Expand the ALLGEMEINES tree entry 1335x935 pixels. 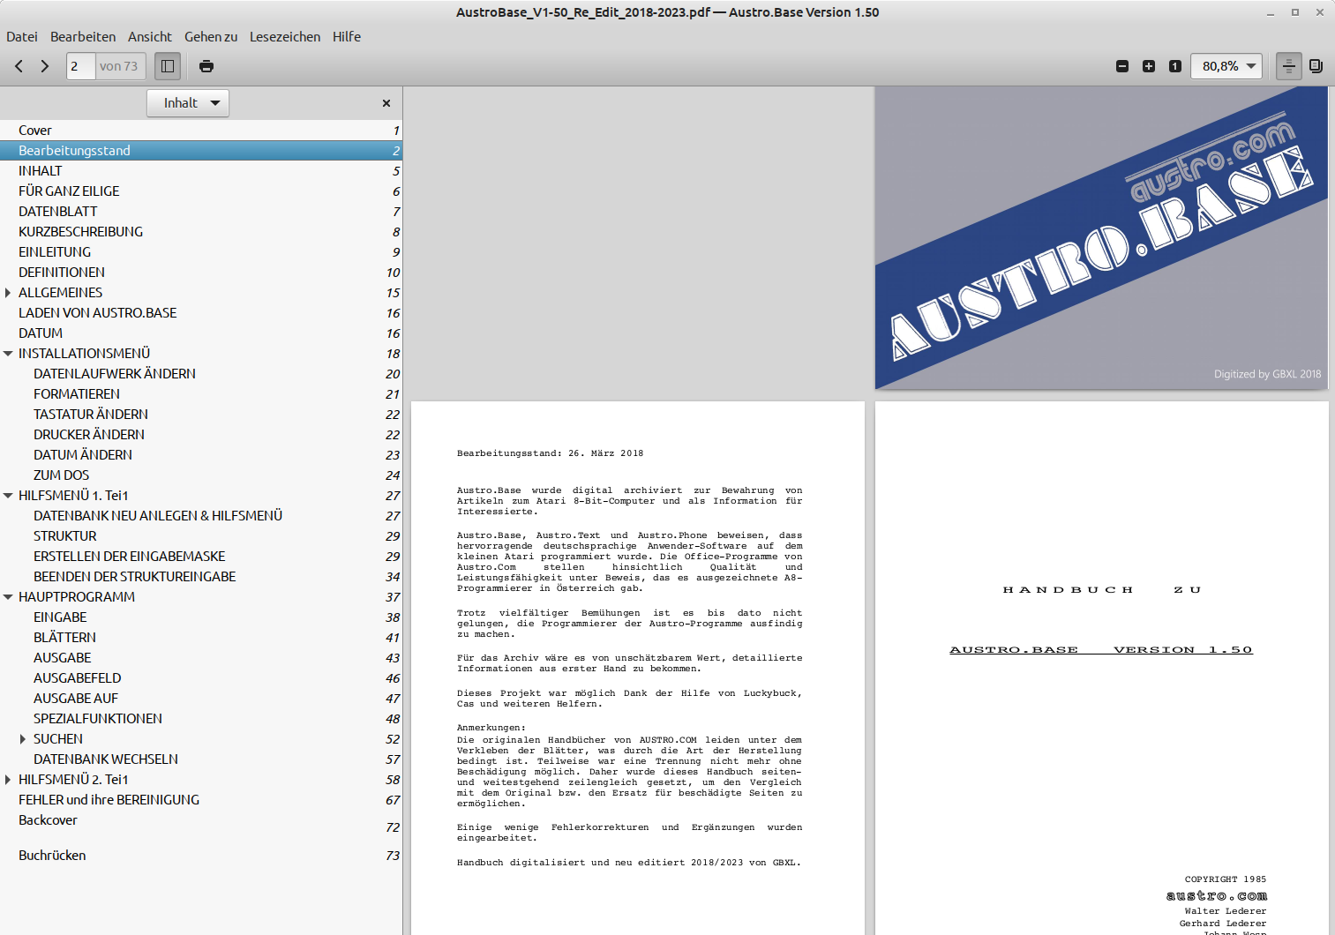(x=9, y=293)
